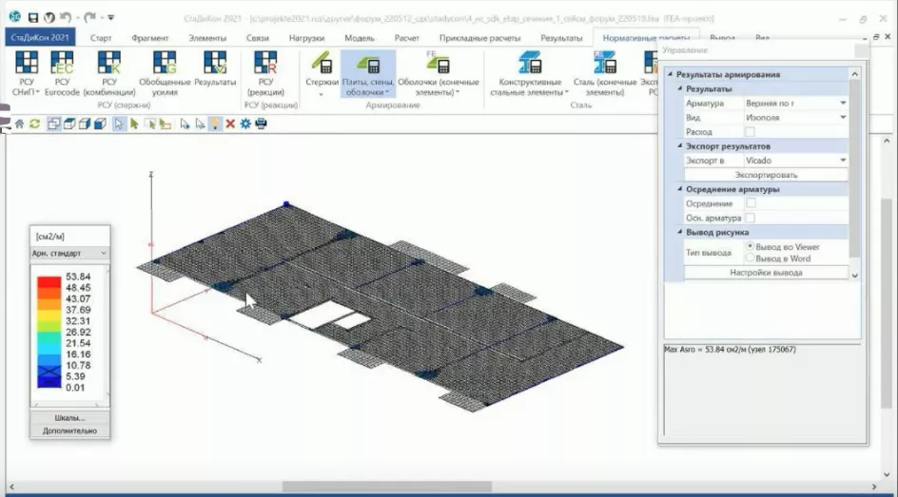Image resolution: width=898 pixels, height=497 pixels.
Task: Expand the Экспорт в Vicado dropdown
Action: [x=843, y=161]
